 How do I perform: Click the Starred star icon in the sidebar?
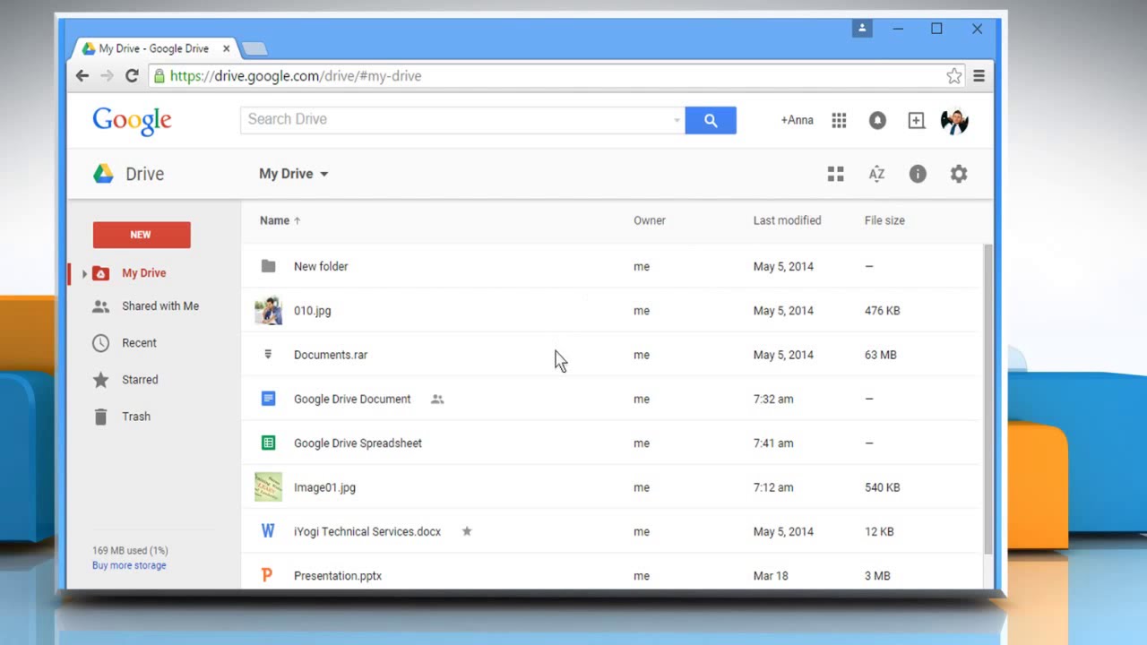(x=101, y=380)
